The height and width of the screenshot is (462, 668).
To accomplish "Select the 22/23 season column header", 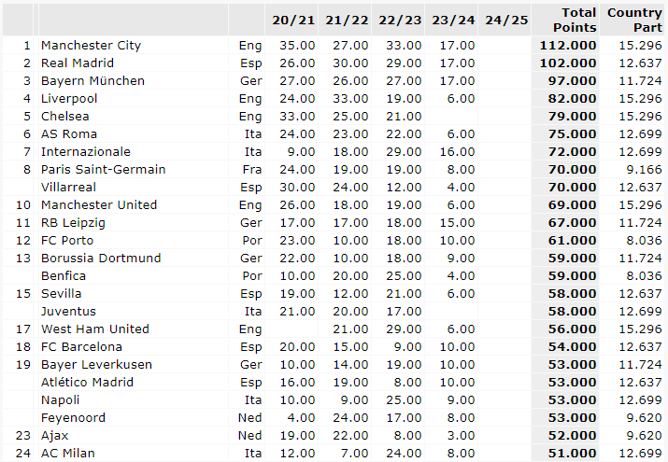I will 400,21.
